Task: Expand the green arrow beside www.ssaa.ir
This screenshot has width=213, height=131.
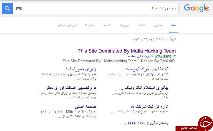Action: coord(152,56)
